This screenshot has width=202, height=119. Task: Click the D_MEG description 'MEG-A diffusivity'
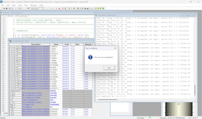click(x=36, y=95)
